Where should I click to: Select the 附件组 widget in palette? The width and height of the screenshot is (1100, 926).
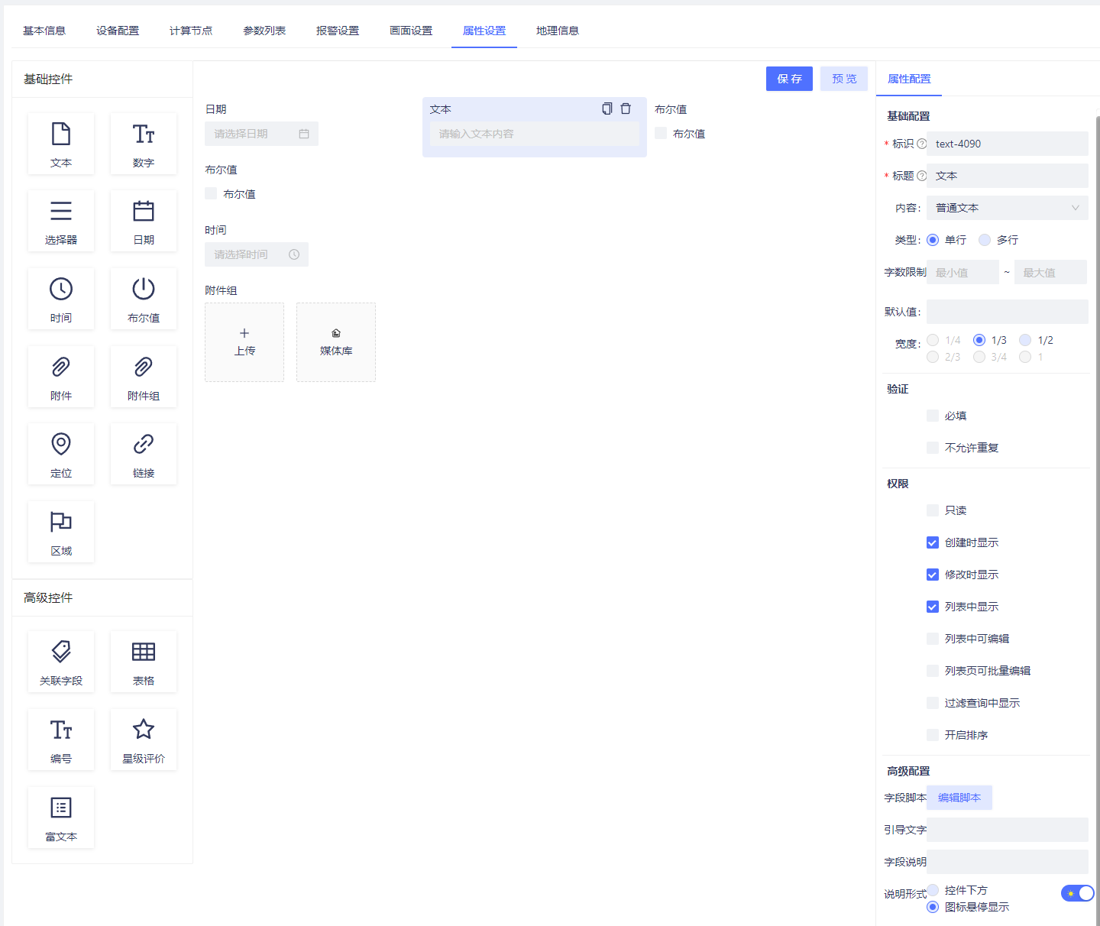(144, 377)
